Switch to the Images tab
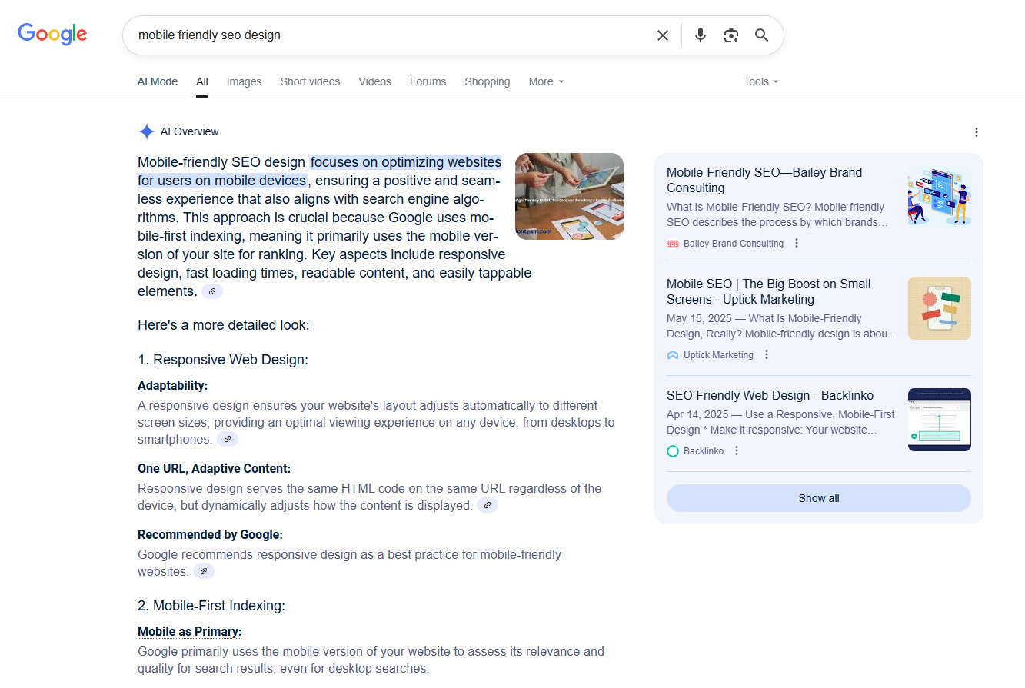The height and width of the screenshot is (688, 1025). (244, 81)
